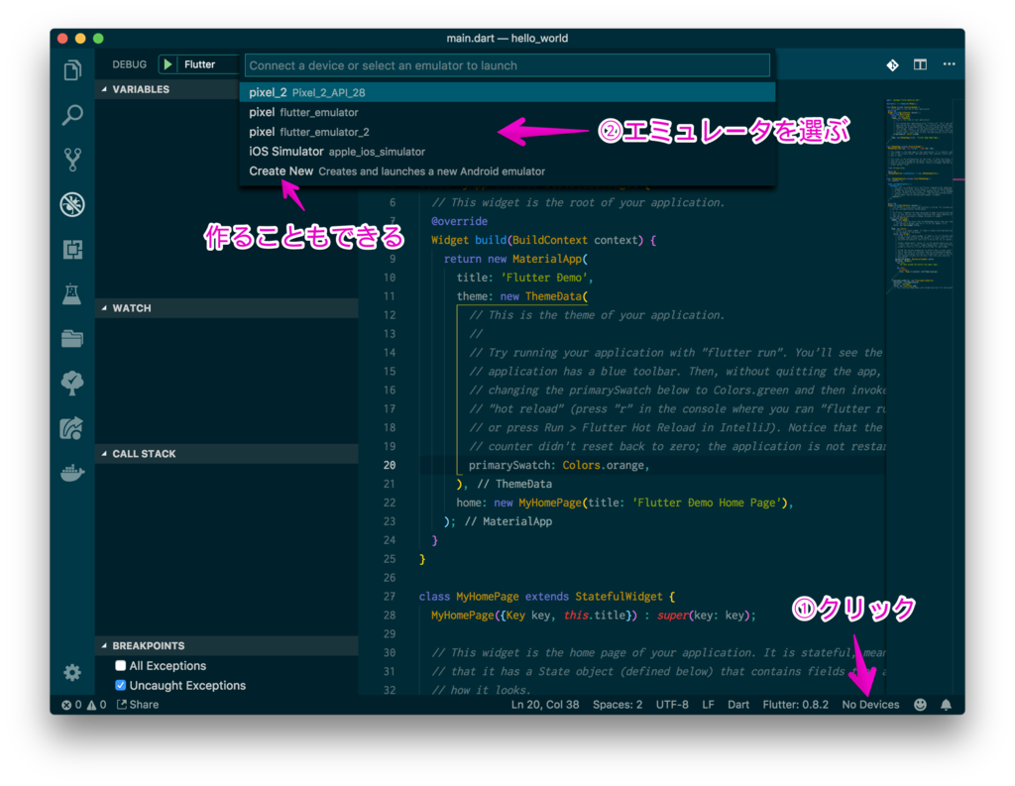Click the source control diamond icon in the editor toolbar
The image size is (1015, 786).
point(892,64)
